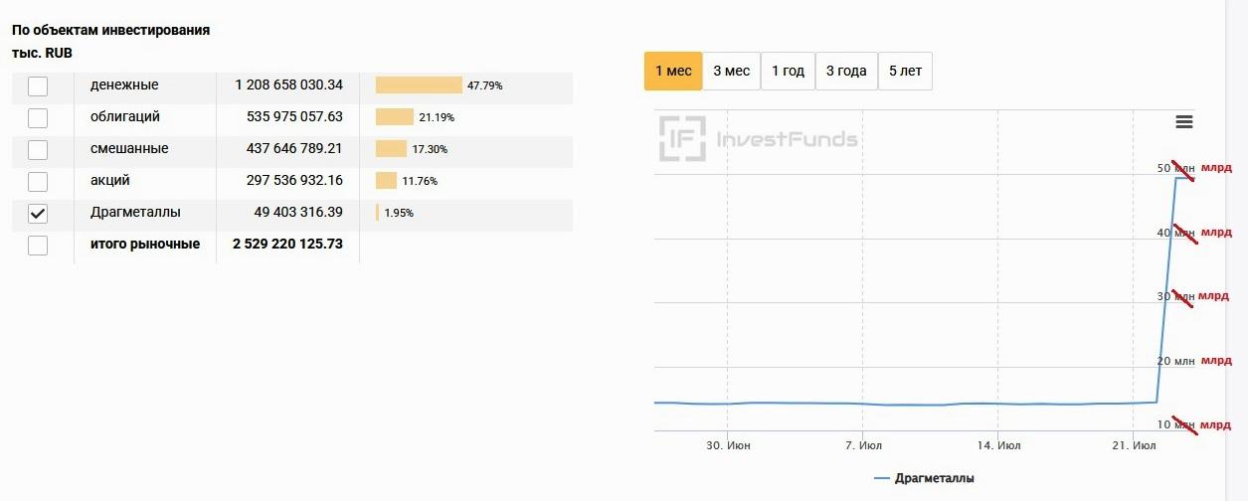1248x501 pixels.
Task: Click the денежные 47.79% share bar
Action: pyautogui.click(x=419, y=85)
